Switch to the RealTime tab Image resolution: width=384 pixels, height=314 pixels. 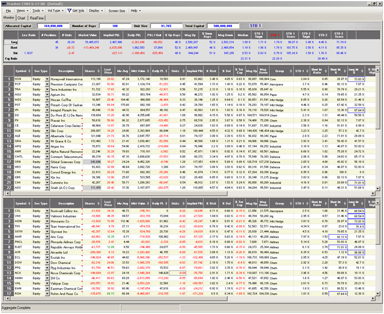tap(37, 18)
